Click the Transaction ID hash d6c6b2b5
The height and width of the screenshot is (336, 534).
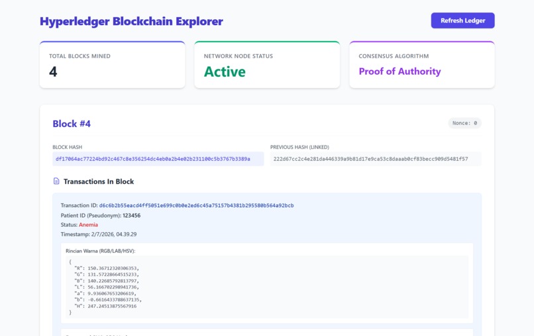[x=197, y=206]
